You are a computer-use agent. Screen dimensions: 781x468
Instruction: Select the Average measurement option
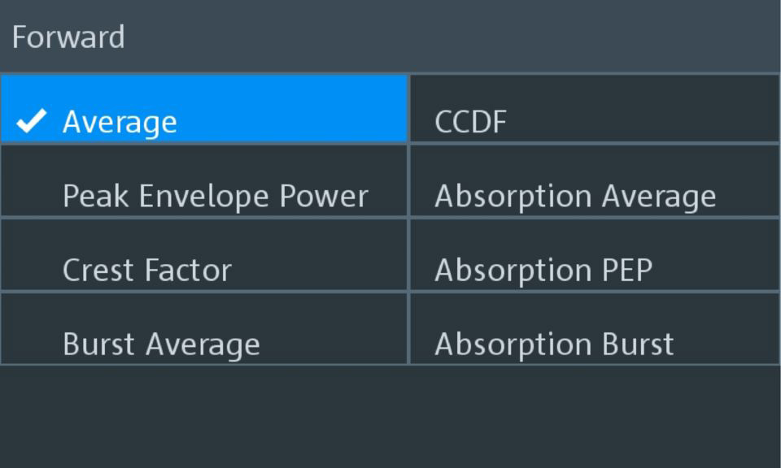coord(120,122)
